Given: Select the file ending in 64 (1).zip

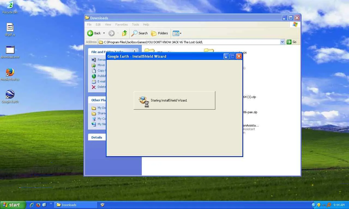Looking at the screenshot, I should 249,97.
